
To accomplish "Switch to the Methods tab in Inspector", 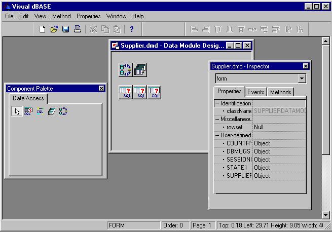I will (280, 92).
